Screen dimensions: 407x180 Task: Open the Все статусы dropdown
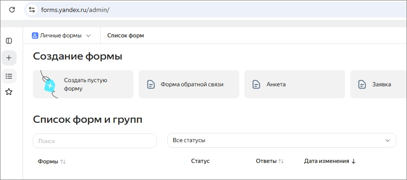click(282, 140)
